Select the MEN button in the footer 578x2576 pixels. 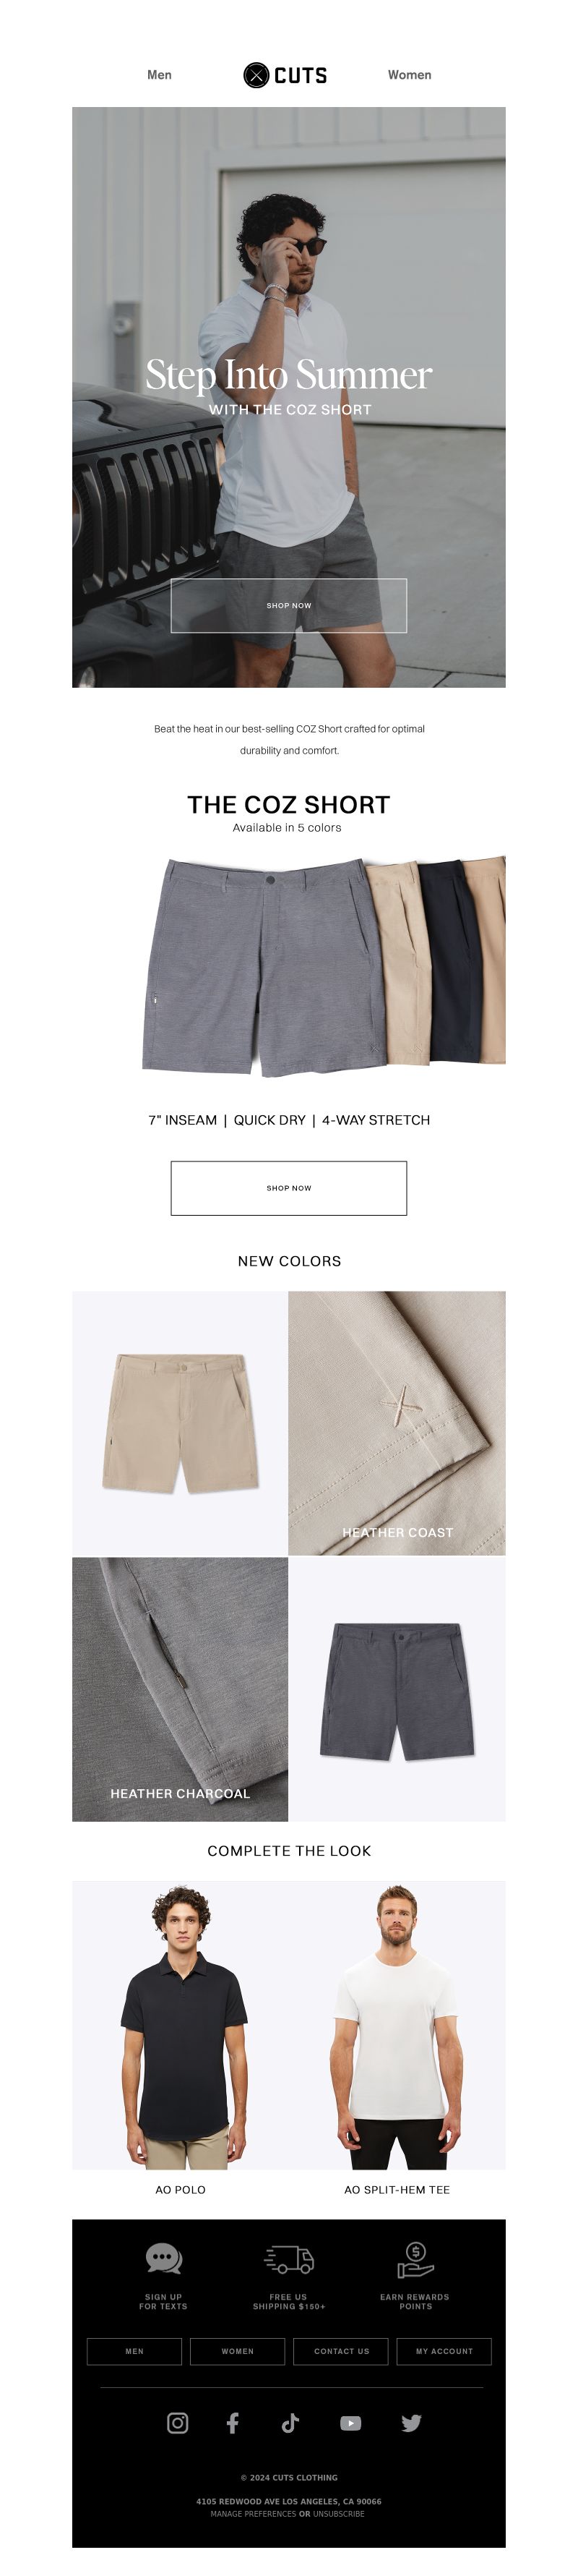(x=135, y=2351)
